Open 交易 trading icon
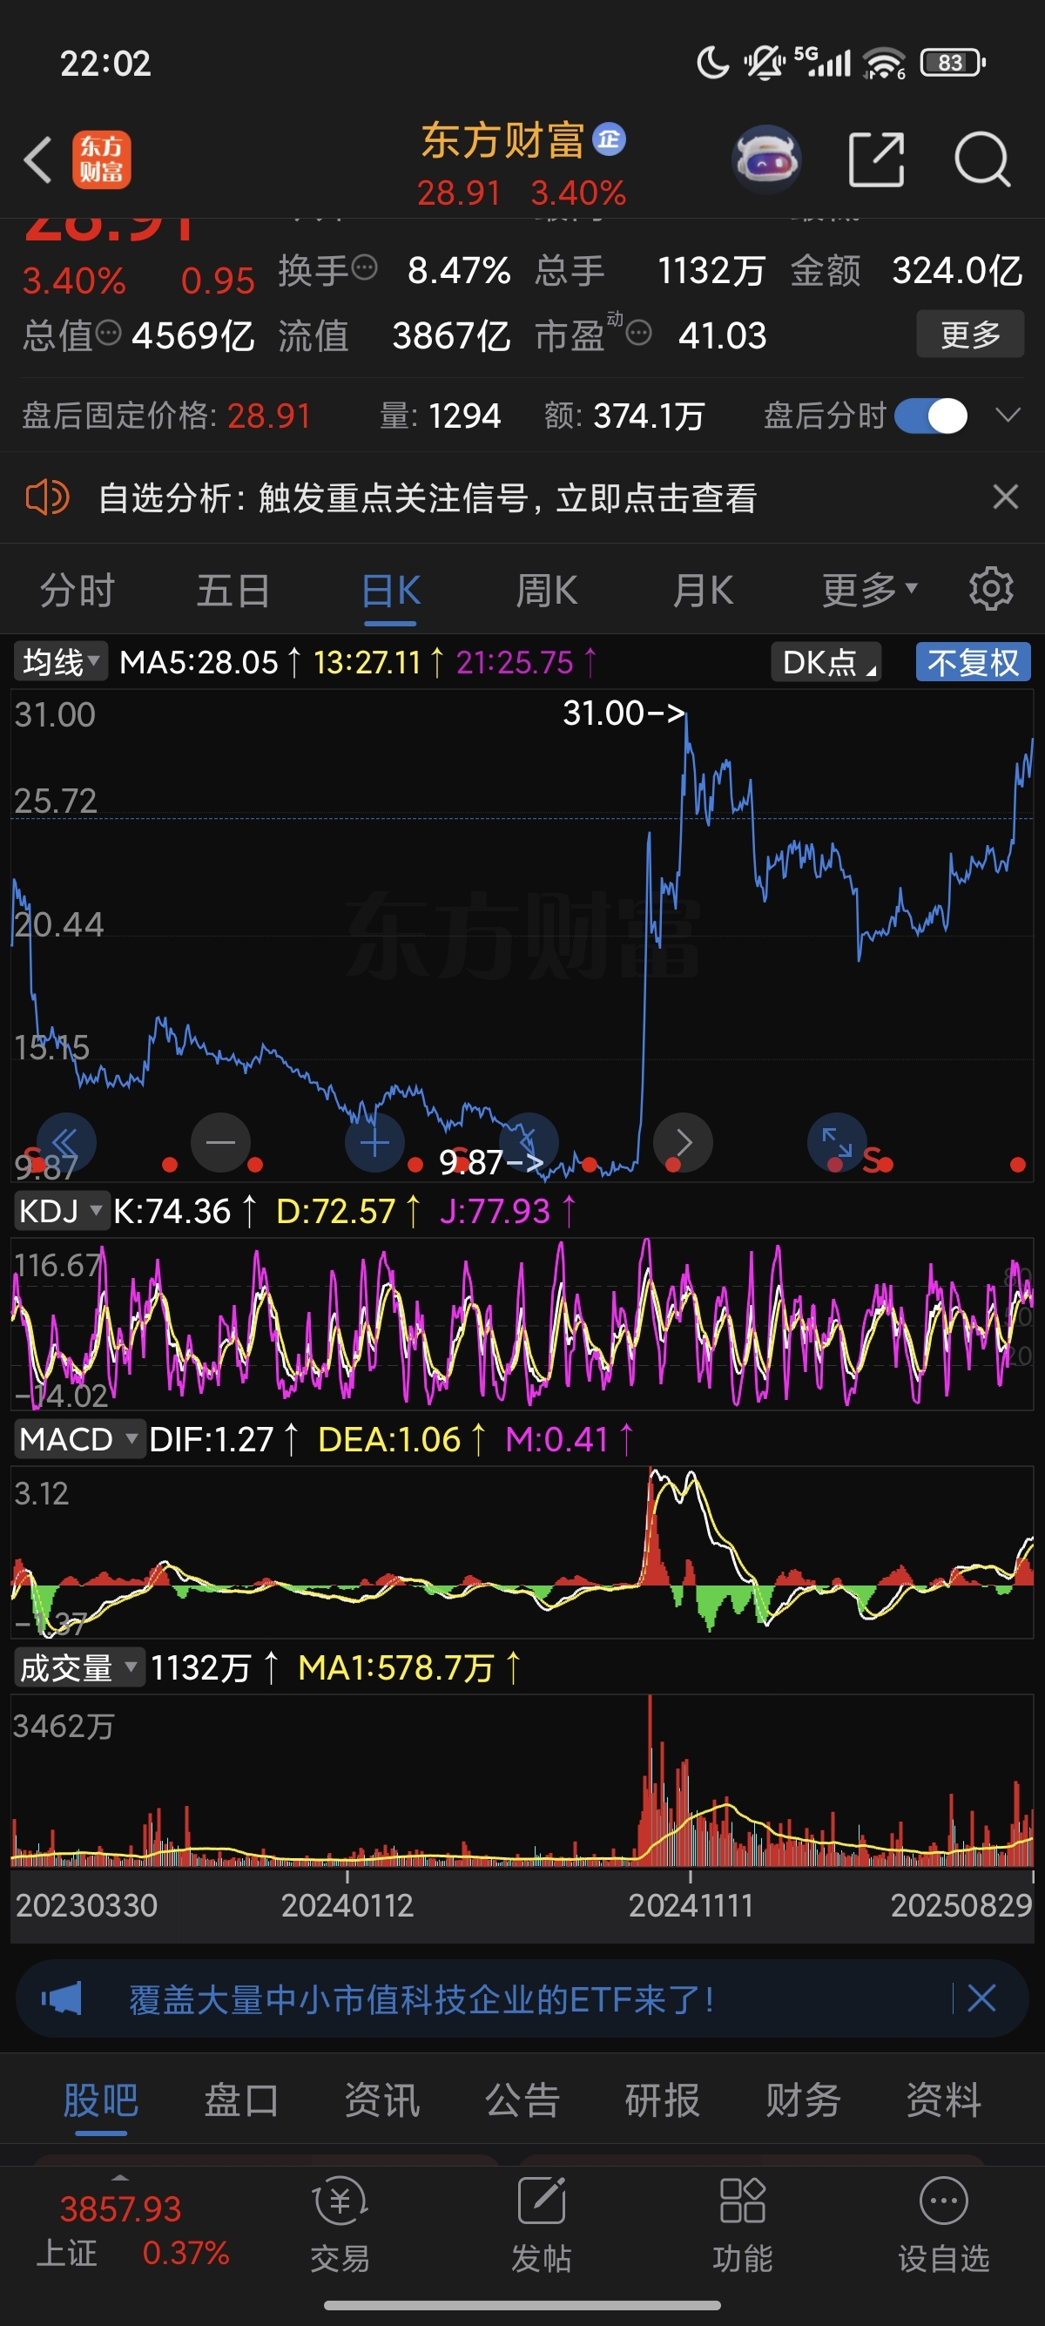1045x2326 pixels. [x=340, y=2225]
